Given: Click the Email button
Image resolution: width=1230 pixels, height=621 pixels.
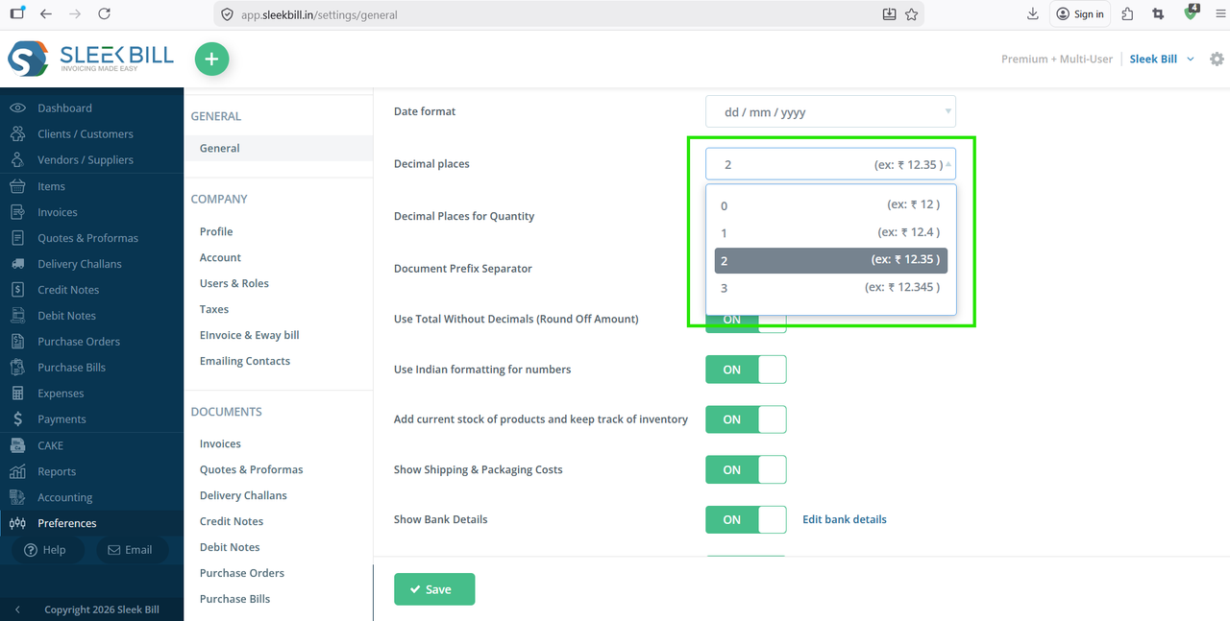Looking at the screenshot, I should point(130,550).
